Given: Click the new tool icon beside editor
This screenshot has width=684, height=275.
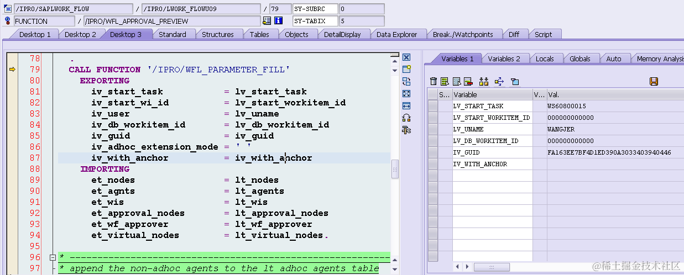Looking at the screenshot, I should 406,69.
